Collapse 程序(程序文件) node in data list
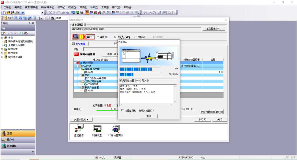This screenshot has height=160, width=297. pyautogui.click(x=80, y=69)
